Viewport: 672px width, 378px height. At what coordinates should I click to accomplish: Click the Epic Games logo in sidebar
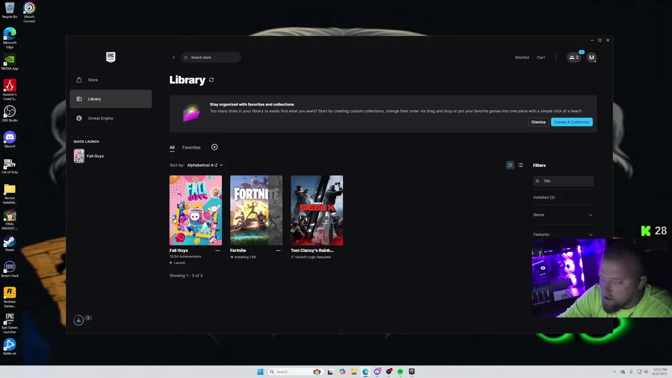tap(110, 57)
